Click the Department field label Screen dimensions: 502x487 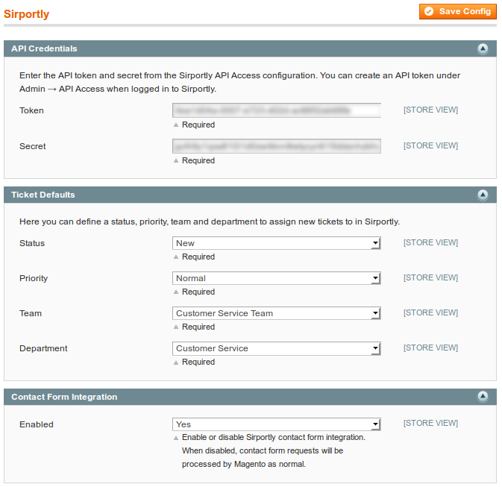tap(43, 348)
